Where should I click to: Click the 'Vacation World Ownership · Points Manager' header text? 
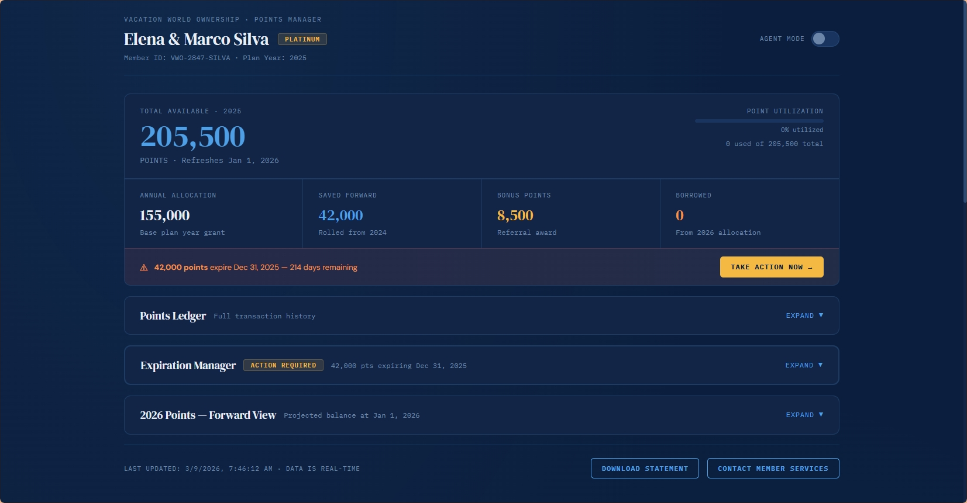pyautogui.click(x=223, y=19)
